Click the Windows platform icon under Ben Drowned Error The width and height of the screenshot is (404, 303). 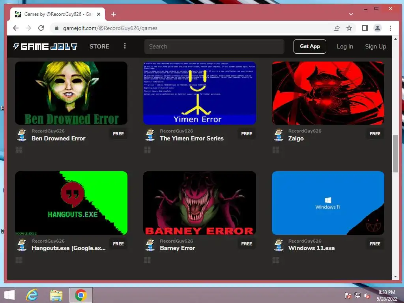pyautogui.click(x=19, y=150)
